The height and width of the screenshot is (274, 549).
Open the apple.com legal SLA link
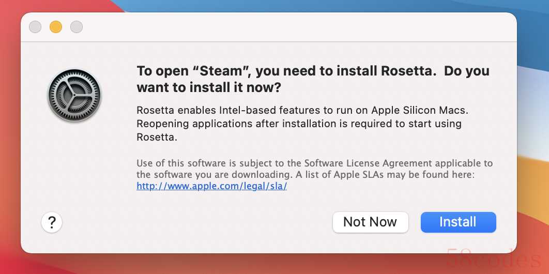(x=211, y=186)
